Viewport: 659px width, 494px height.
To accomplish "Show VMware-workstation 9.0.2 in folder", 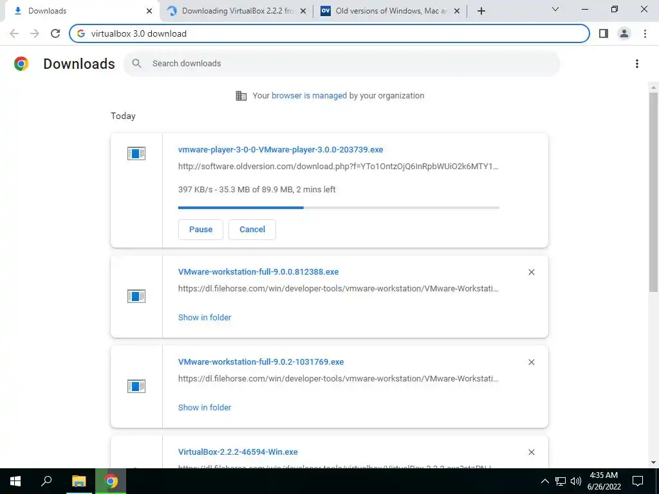I will [205, 407].
